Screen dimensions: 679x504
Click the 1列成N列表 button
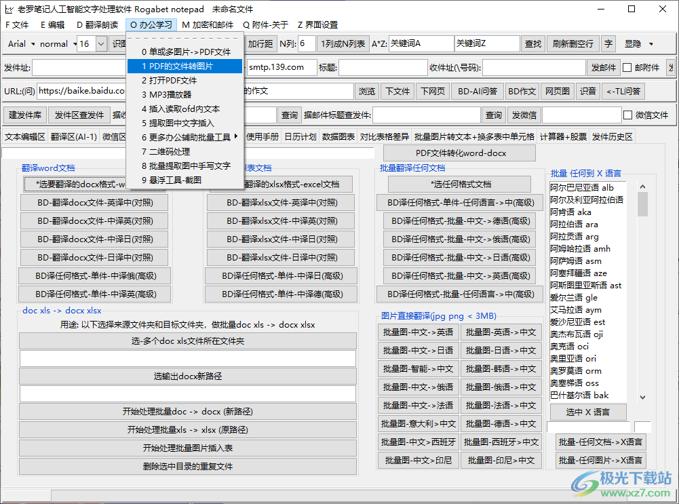click(343, 43)
